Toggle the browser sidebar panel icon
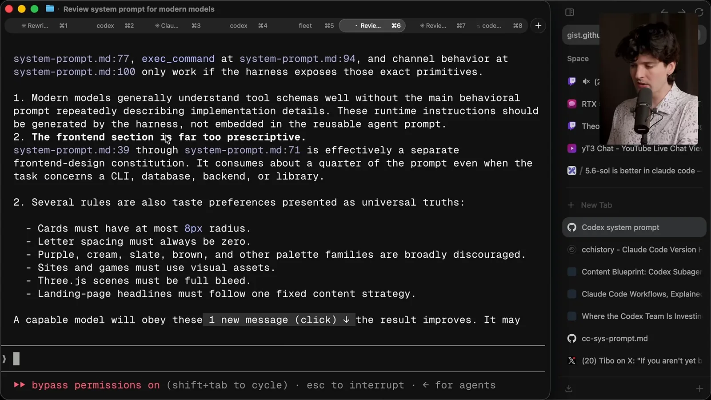Viewport: 711px width, 400px height. tap(569, 12)
